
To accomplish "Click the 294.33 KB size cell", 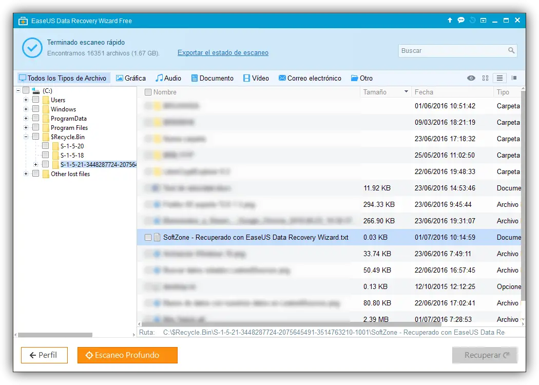I will [379, 204].
